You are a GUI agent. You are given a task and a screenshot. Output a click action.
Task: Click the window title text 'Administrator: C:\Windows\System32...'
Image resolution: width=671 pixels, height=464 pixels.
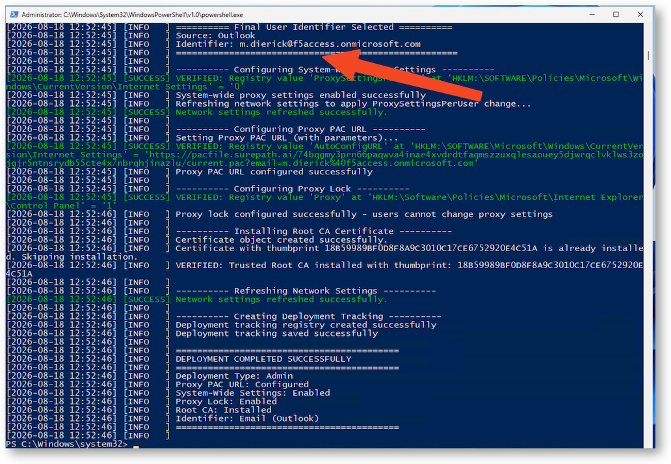click(x=132, y=14)
